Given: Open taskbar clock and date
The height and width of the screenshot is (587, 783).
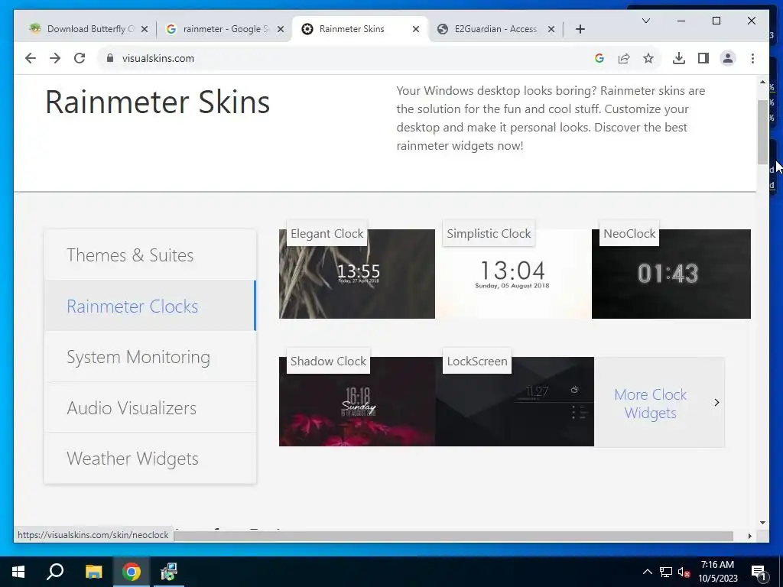Looking at the screenshot, I should coord(717,572).
